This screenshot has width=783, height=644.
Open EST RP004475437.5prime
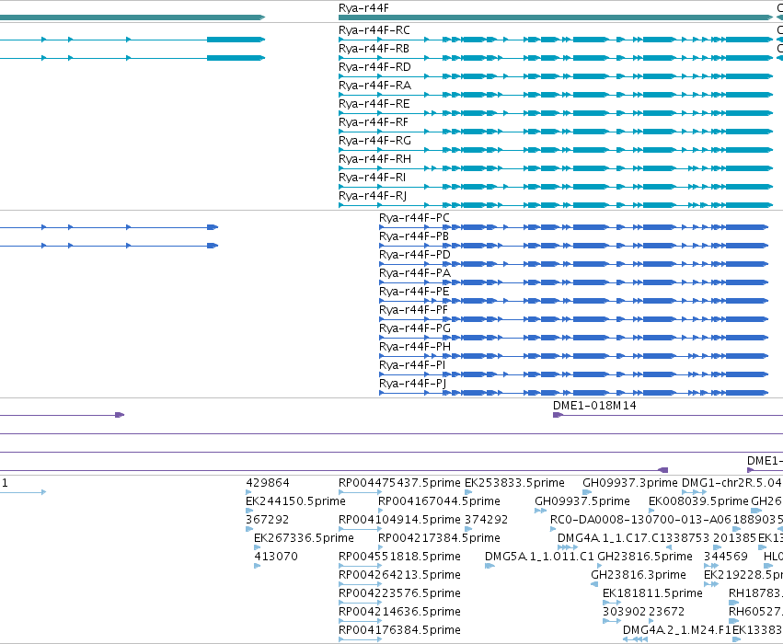click(x=399, y=484)
